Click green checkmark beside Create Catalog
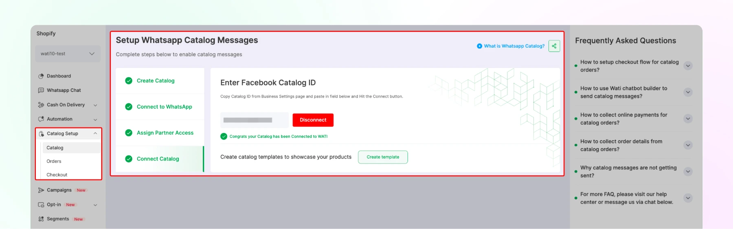Screen dimensions: 733x229 [129, 81]
